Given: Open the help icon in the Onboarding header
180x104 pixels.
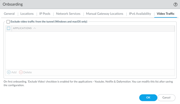Looking at the screenshot, I should click(175, 5).
